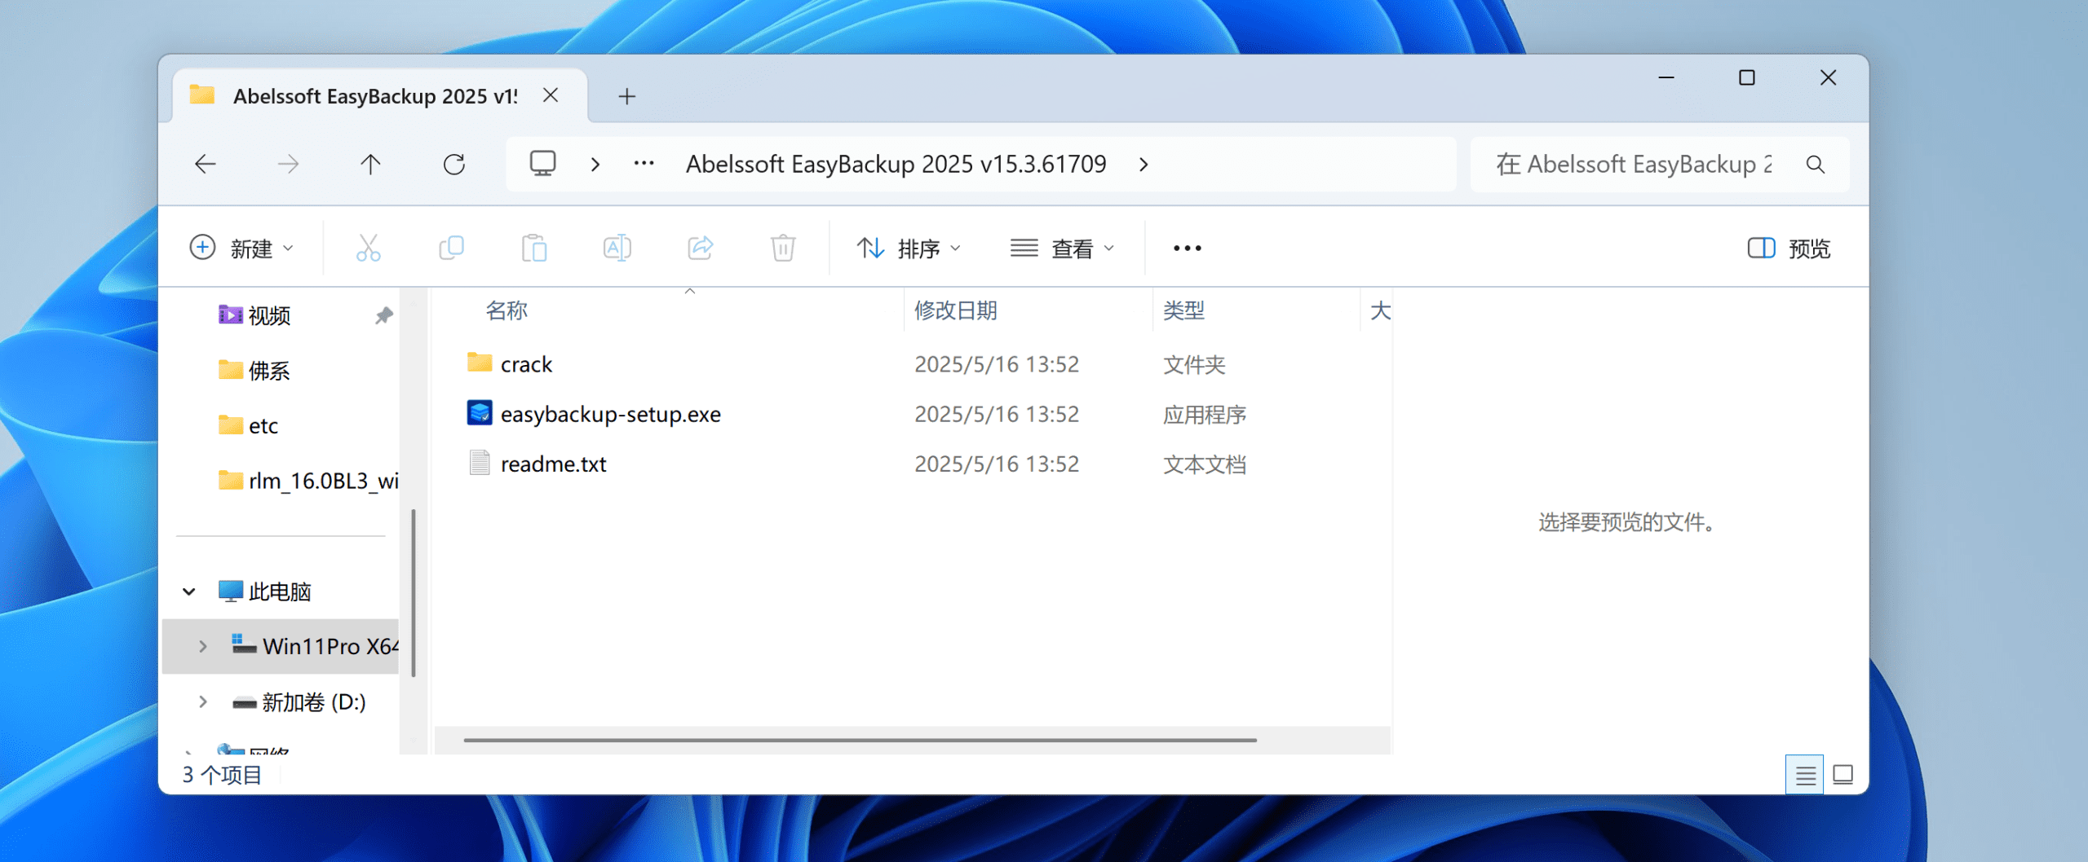Click the Cut scissors icon
The height and width of the screenshot is (862, 2088).
(x=368, y=248)
